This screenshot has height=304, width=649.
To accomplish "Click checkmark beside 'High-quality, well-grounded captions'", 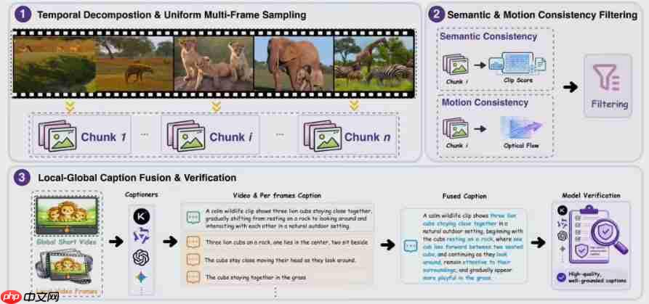I will click(562, 277).
